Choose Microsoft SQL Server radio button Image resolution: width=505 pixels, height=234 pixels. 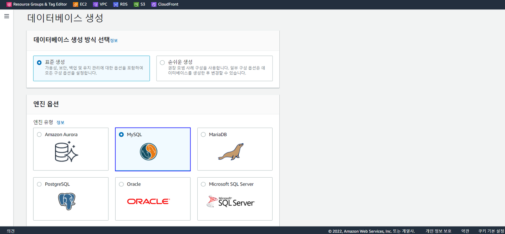tap(203, 184)
